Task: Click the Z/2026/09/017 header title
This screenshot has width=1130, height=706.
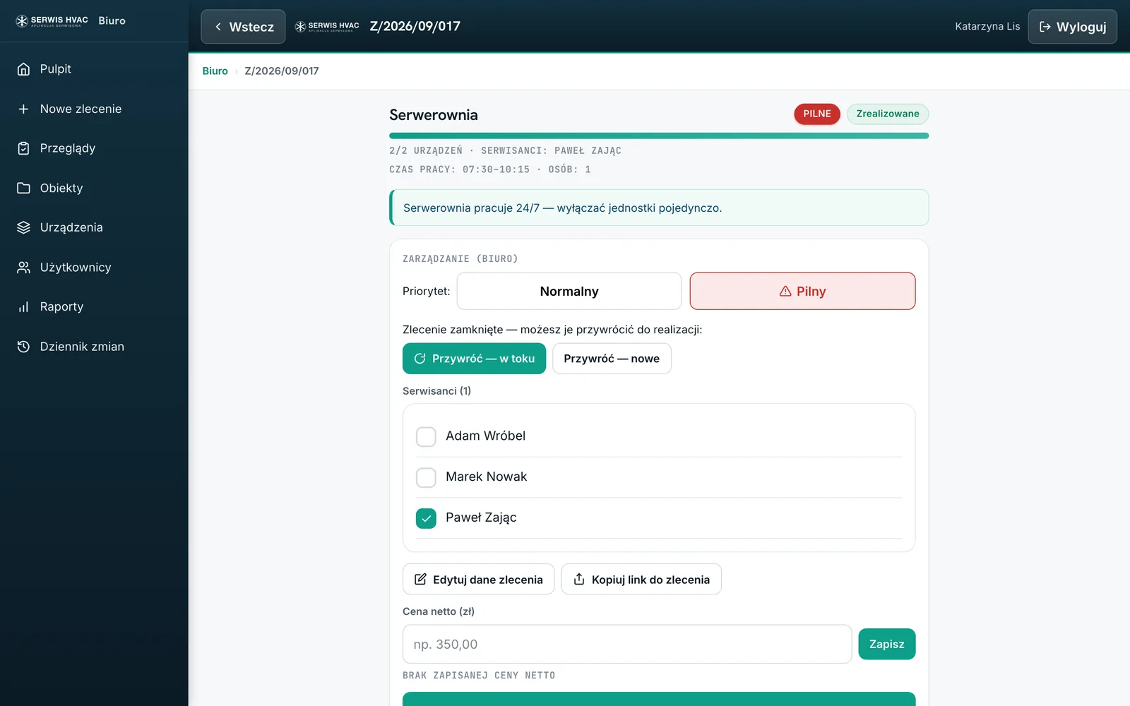Action: click(x=415, y=26)
